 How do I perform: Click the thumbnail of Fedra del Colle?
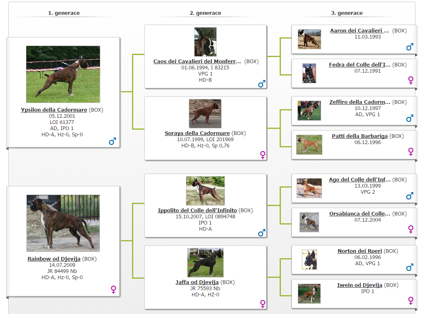coord(309,73)
